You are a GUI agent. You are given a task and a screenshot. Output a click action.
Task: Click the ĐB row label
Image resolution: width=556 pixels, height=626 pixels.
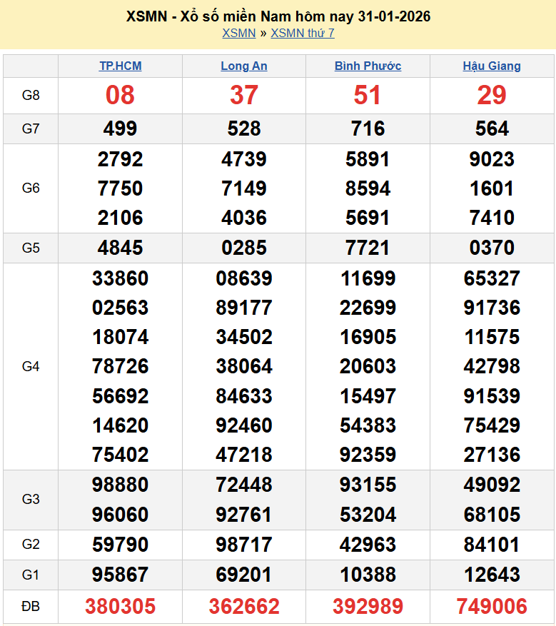click(31, 607)
